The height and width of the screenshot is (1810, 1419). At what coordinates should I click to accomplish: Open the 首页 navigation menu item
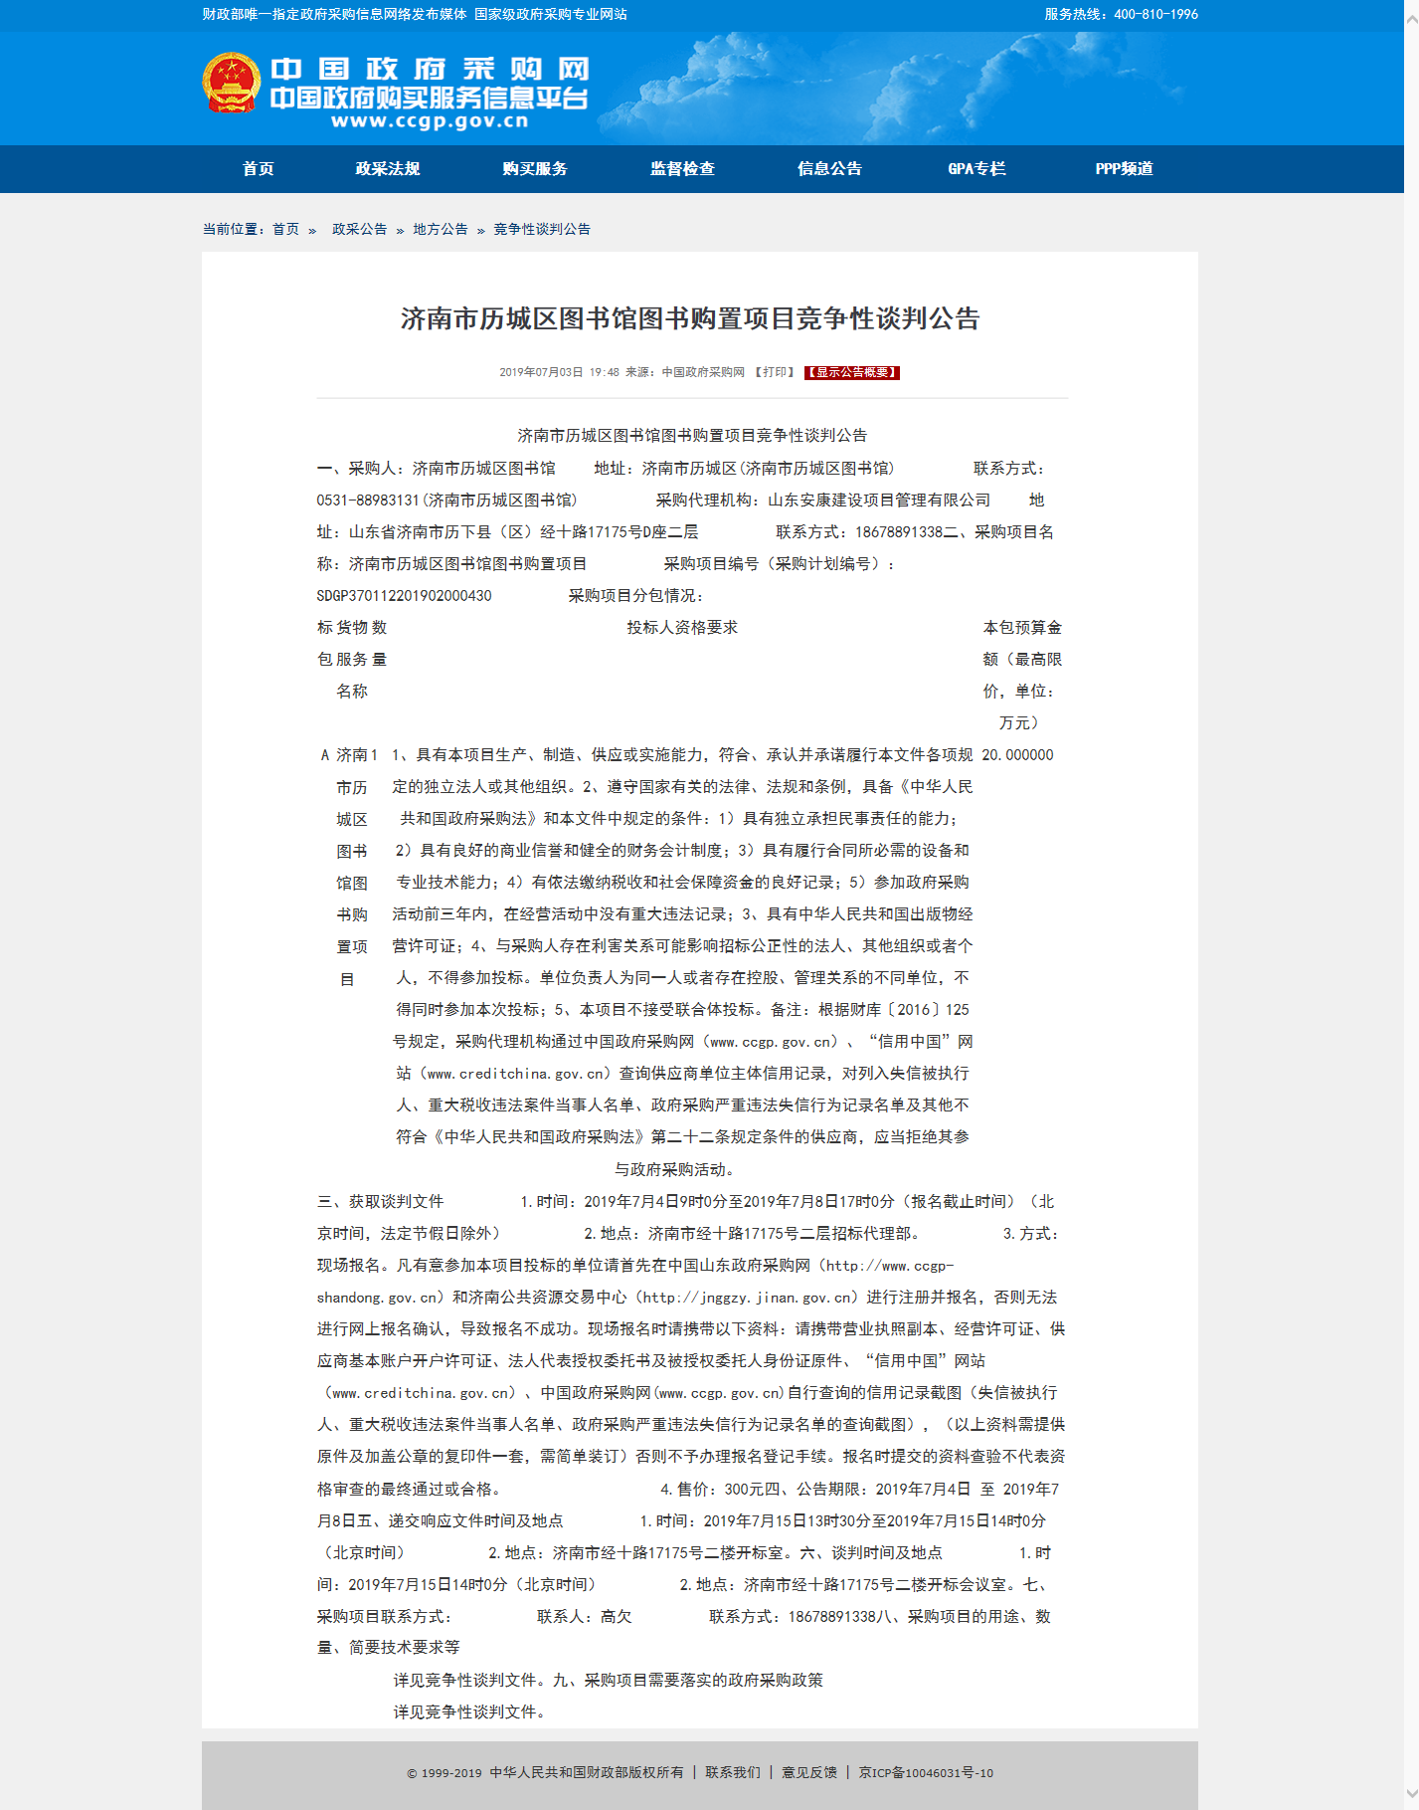click(259, 169)
